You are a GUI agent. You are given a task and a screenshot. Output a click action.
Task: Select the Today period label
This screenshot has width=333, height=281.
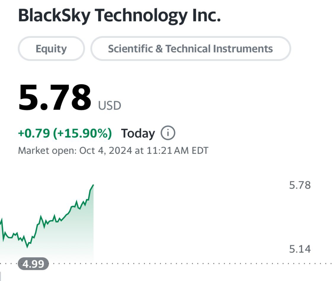click(138, 134)
